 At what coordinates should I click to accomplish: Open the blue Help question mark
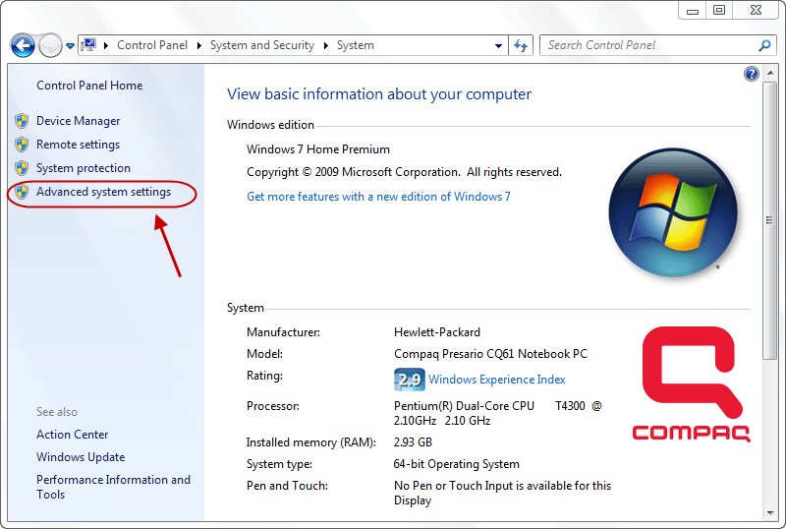tap(751, 74)
